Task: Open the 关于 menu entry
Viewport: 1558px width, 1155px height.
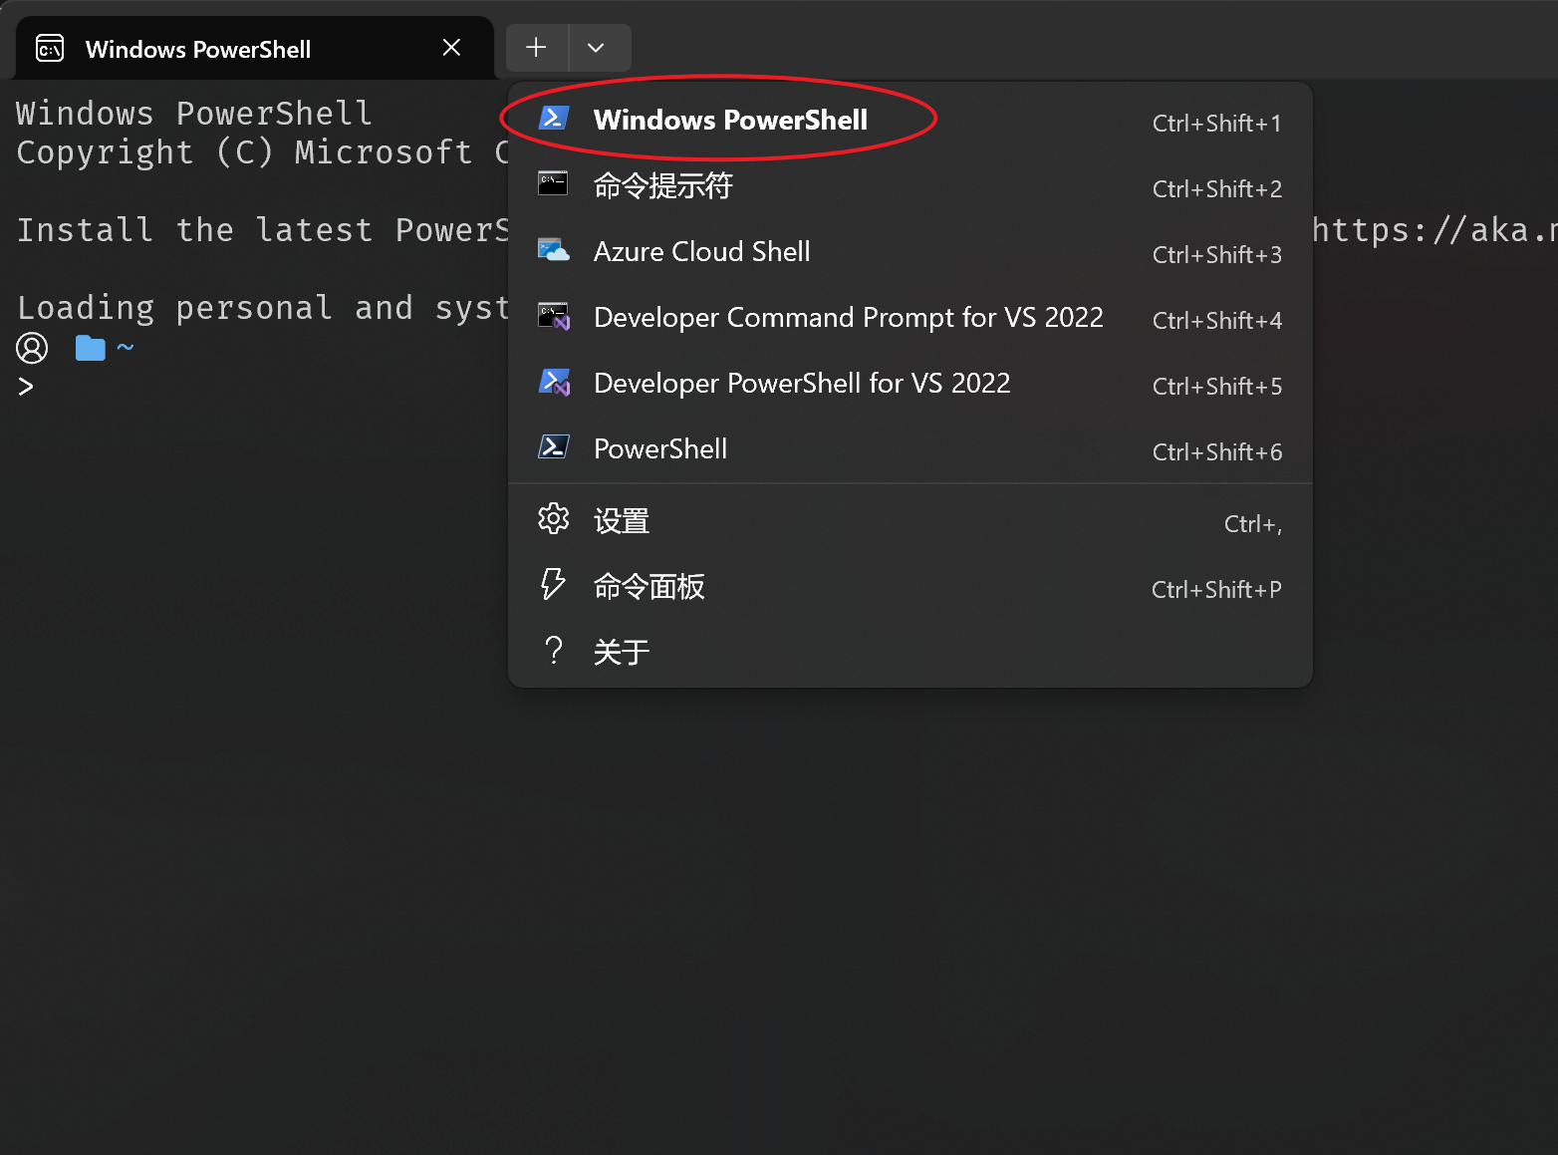Action: [x=910, y=653]
